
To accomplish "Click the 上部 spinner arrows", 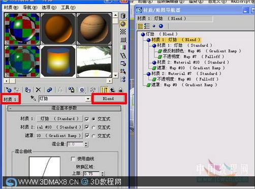I will (103, 174).
